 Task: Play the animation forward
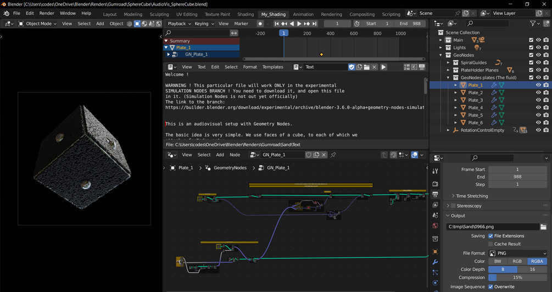pyautogui.click(x=299, y=24)
